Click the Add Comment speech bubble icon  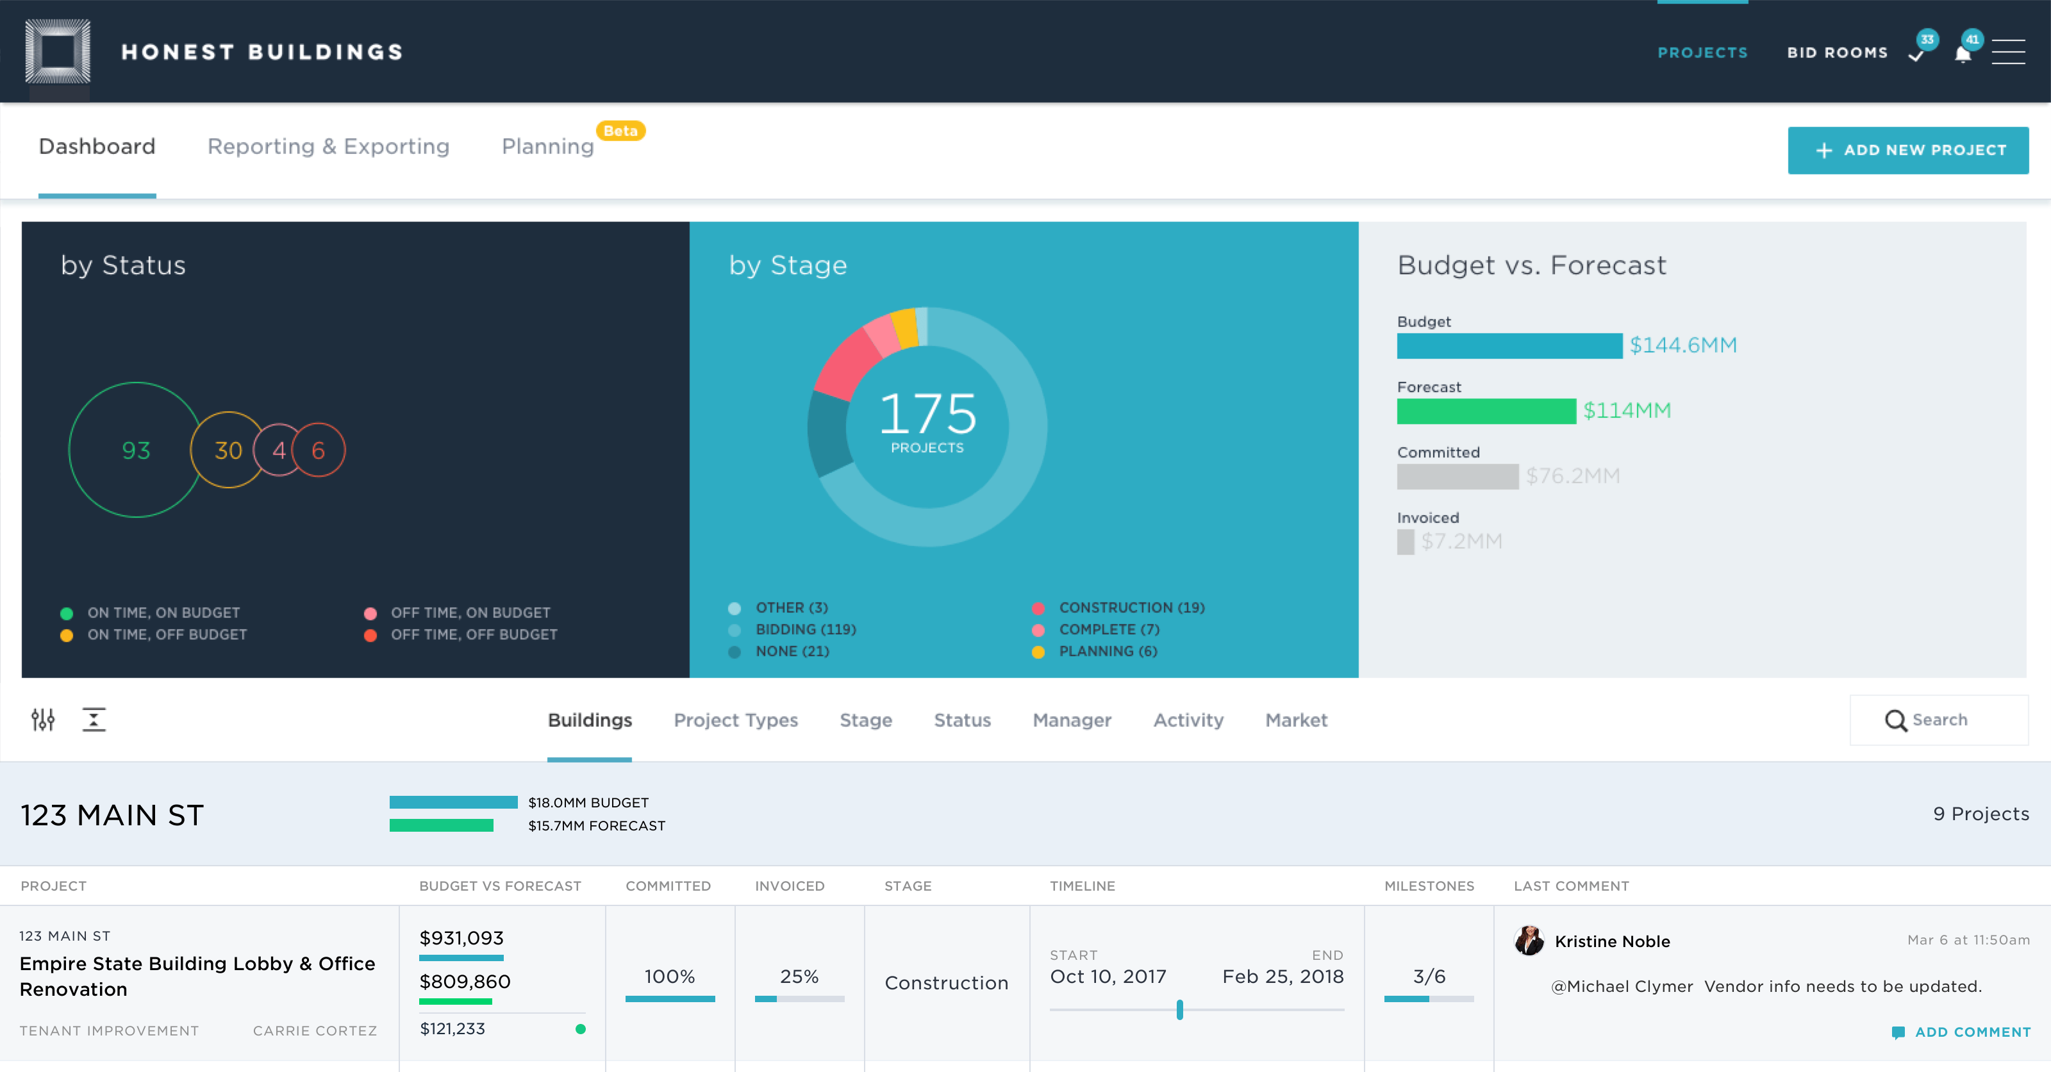tap(1898, 1032)
